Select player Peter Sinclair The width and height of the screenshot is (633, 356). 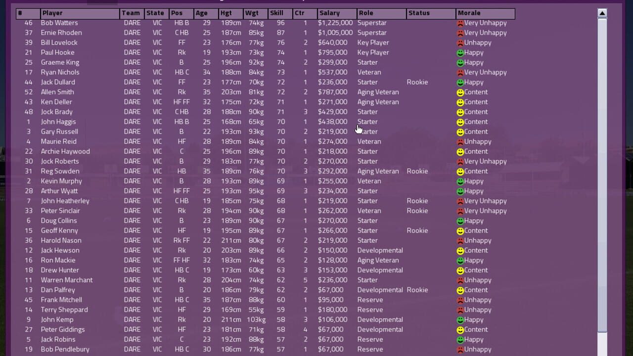(60, 211)
